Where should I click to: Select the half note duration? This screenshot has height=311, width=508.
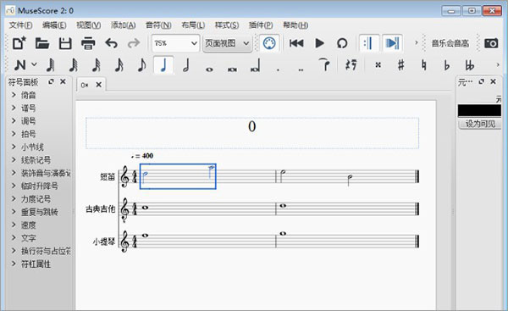(186, 65)
